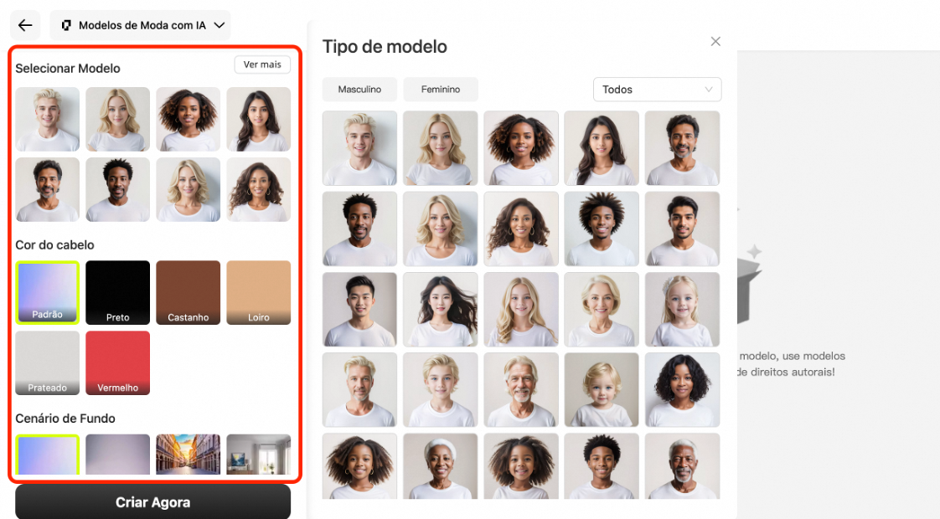
Task: Choose the Vermelho hair color
Action: point(117,362)
